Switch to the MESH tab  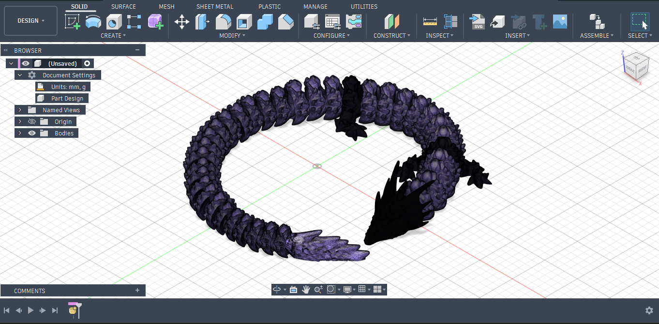[166, 6]
